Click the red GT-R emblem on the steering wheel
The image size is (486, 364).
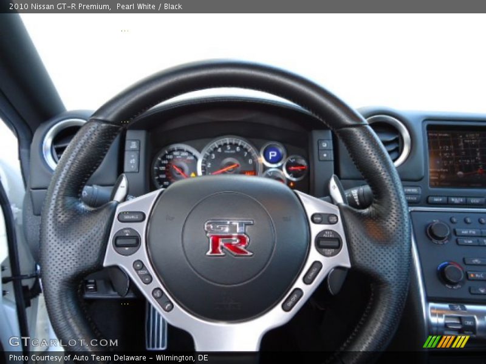click(229, 237)
